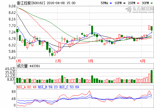This screenshot has width=154, height=108.
Task: Click the 2月 month label
Action: click(x=58, y=61)
